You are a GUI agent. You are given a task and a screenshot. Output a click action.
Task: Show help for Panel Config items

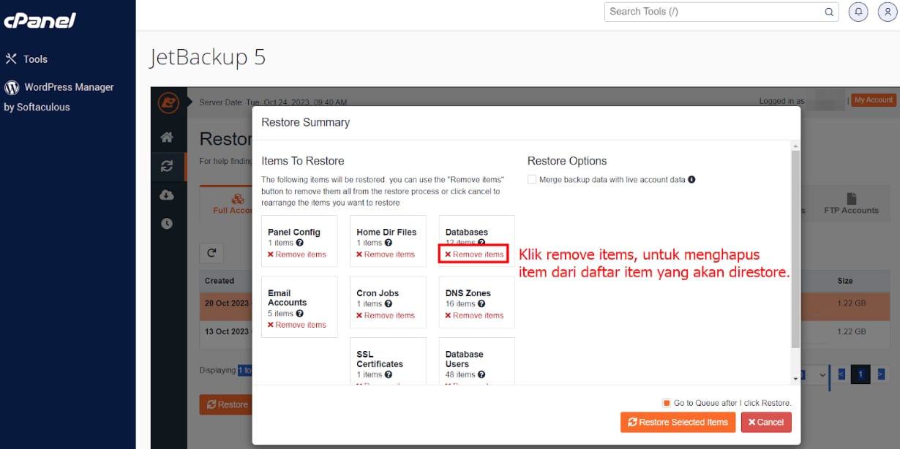[x=299, y=243]
